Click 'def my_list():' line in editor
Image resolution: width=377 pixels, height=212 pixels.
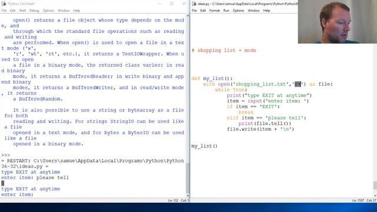pos(212,78)
